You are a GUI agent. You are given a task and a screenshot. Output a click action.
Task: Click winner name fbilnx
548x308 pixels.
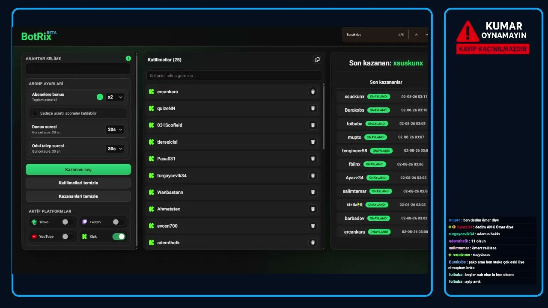(354, 164)
